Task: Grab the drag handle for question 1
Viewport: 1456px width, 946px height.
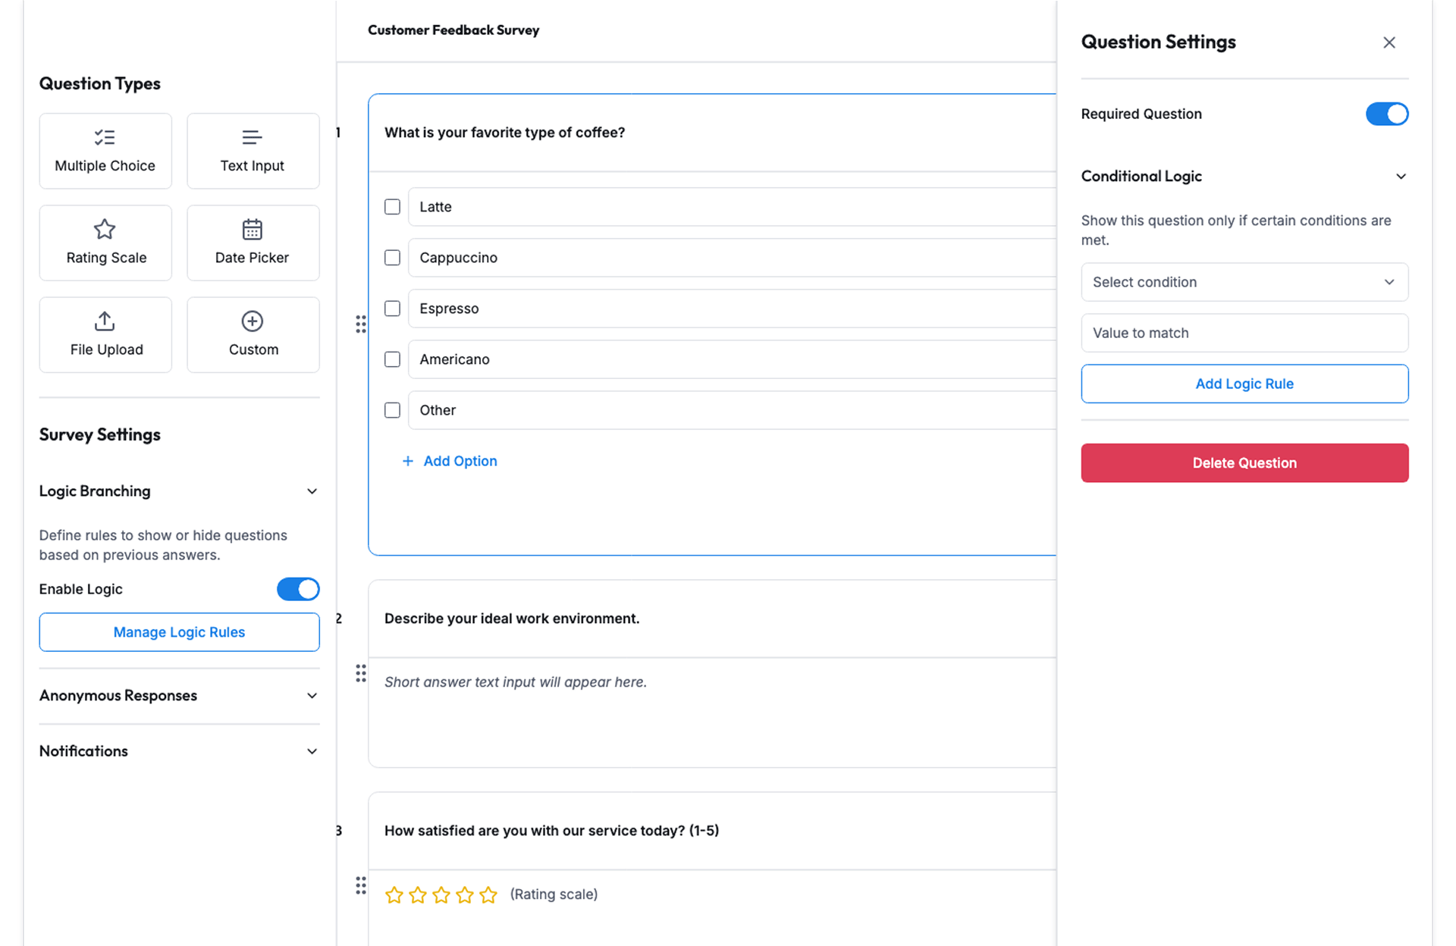Action: tap(361, 324)
